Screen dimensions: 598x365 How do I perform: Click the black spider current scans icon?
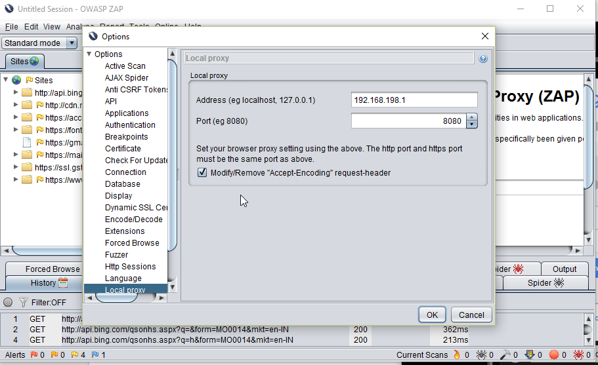(482, 355)
